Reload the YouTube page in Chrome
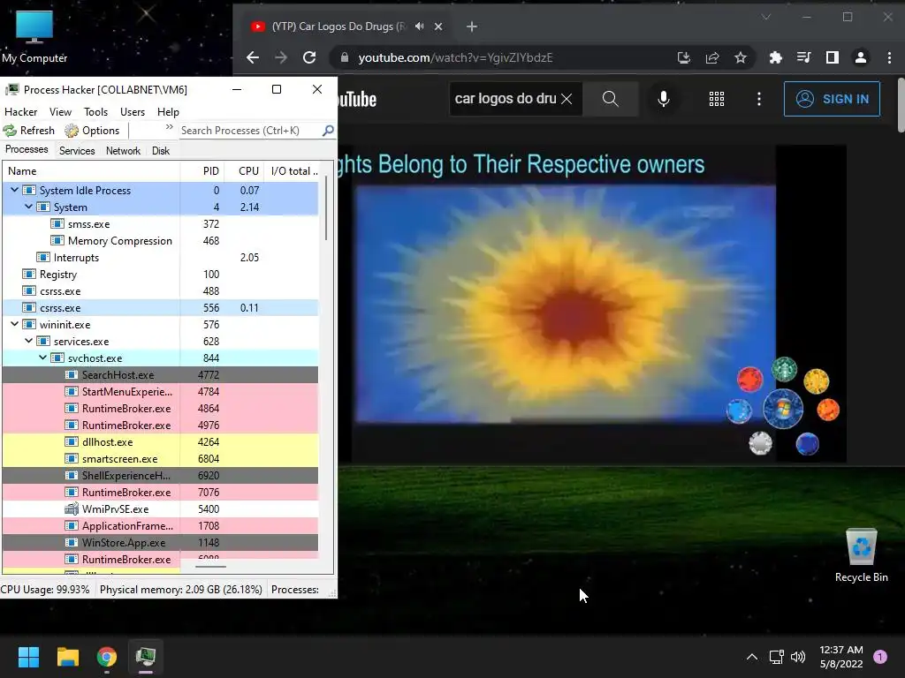Screen dimensions: 905x678 309,57
